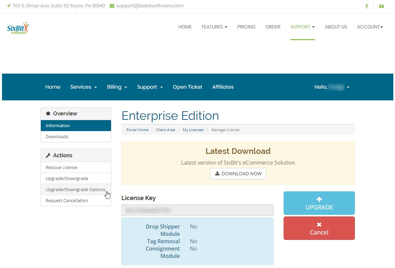Viewport: 395px width, 268px height.
Task: Go to the Home page in the top navigation
Action: pyautogui.click(x=185, y=27)
